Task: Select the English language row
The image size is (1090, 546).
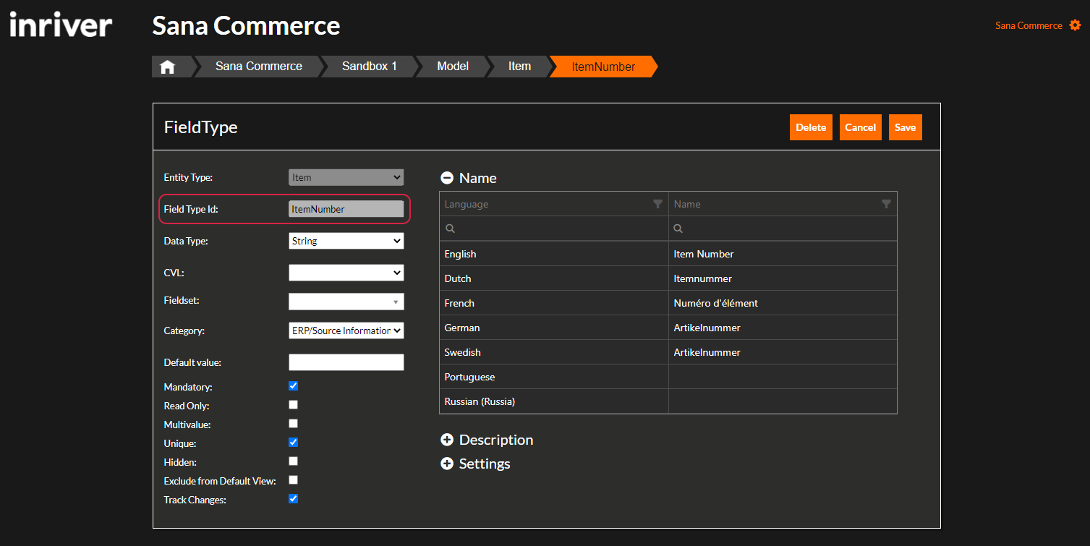Action: [x=668, y=254]
